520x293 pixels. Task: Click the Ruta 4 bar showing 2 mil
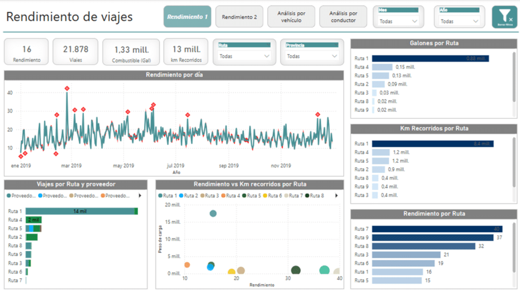click(x=34, y=220)
